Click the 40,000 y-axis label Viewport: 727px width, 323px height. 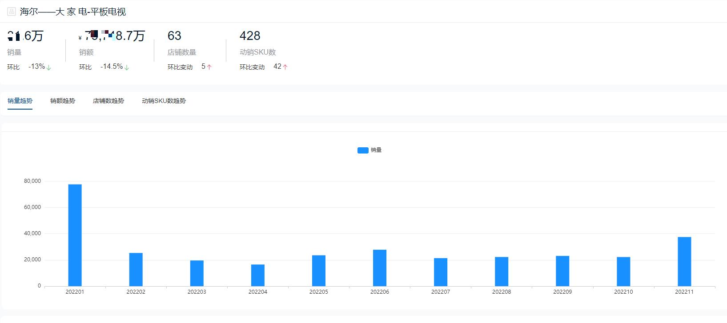(32, 233)
